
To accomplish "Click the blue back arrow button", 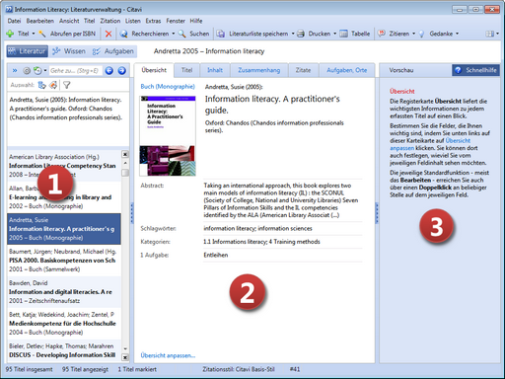I will click(109, 70).
